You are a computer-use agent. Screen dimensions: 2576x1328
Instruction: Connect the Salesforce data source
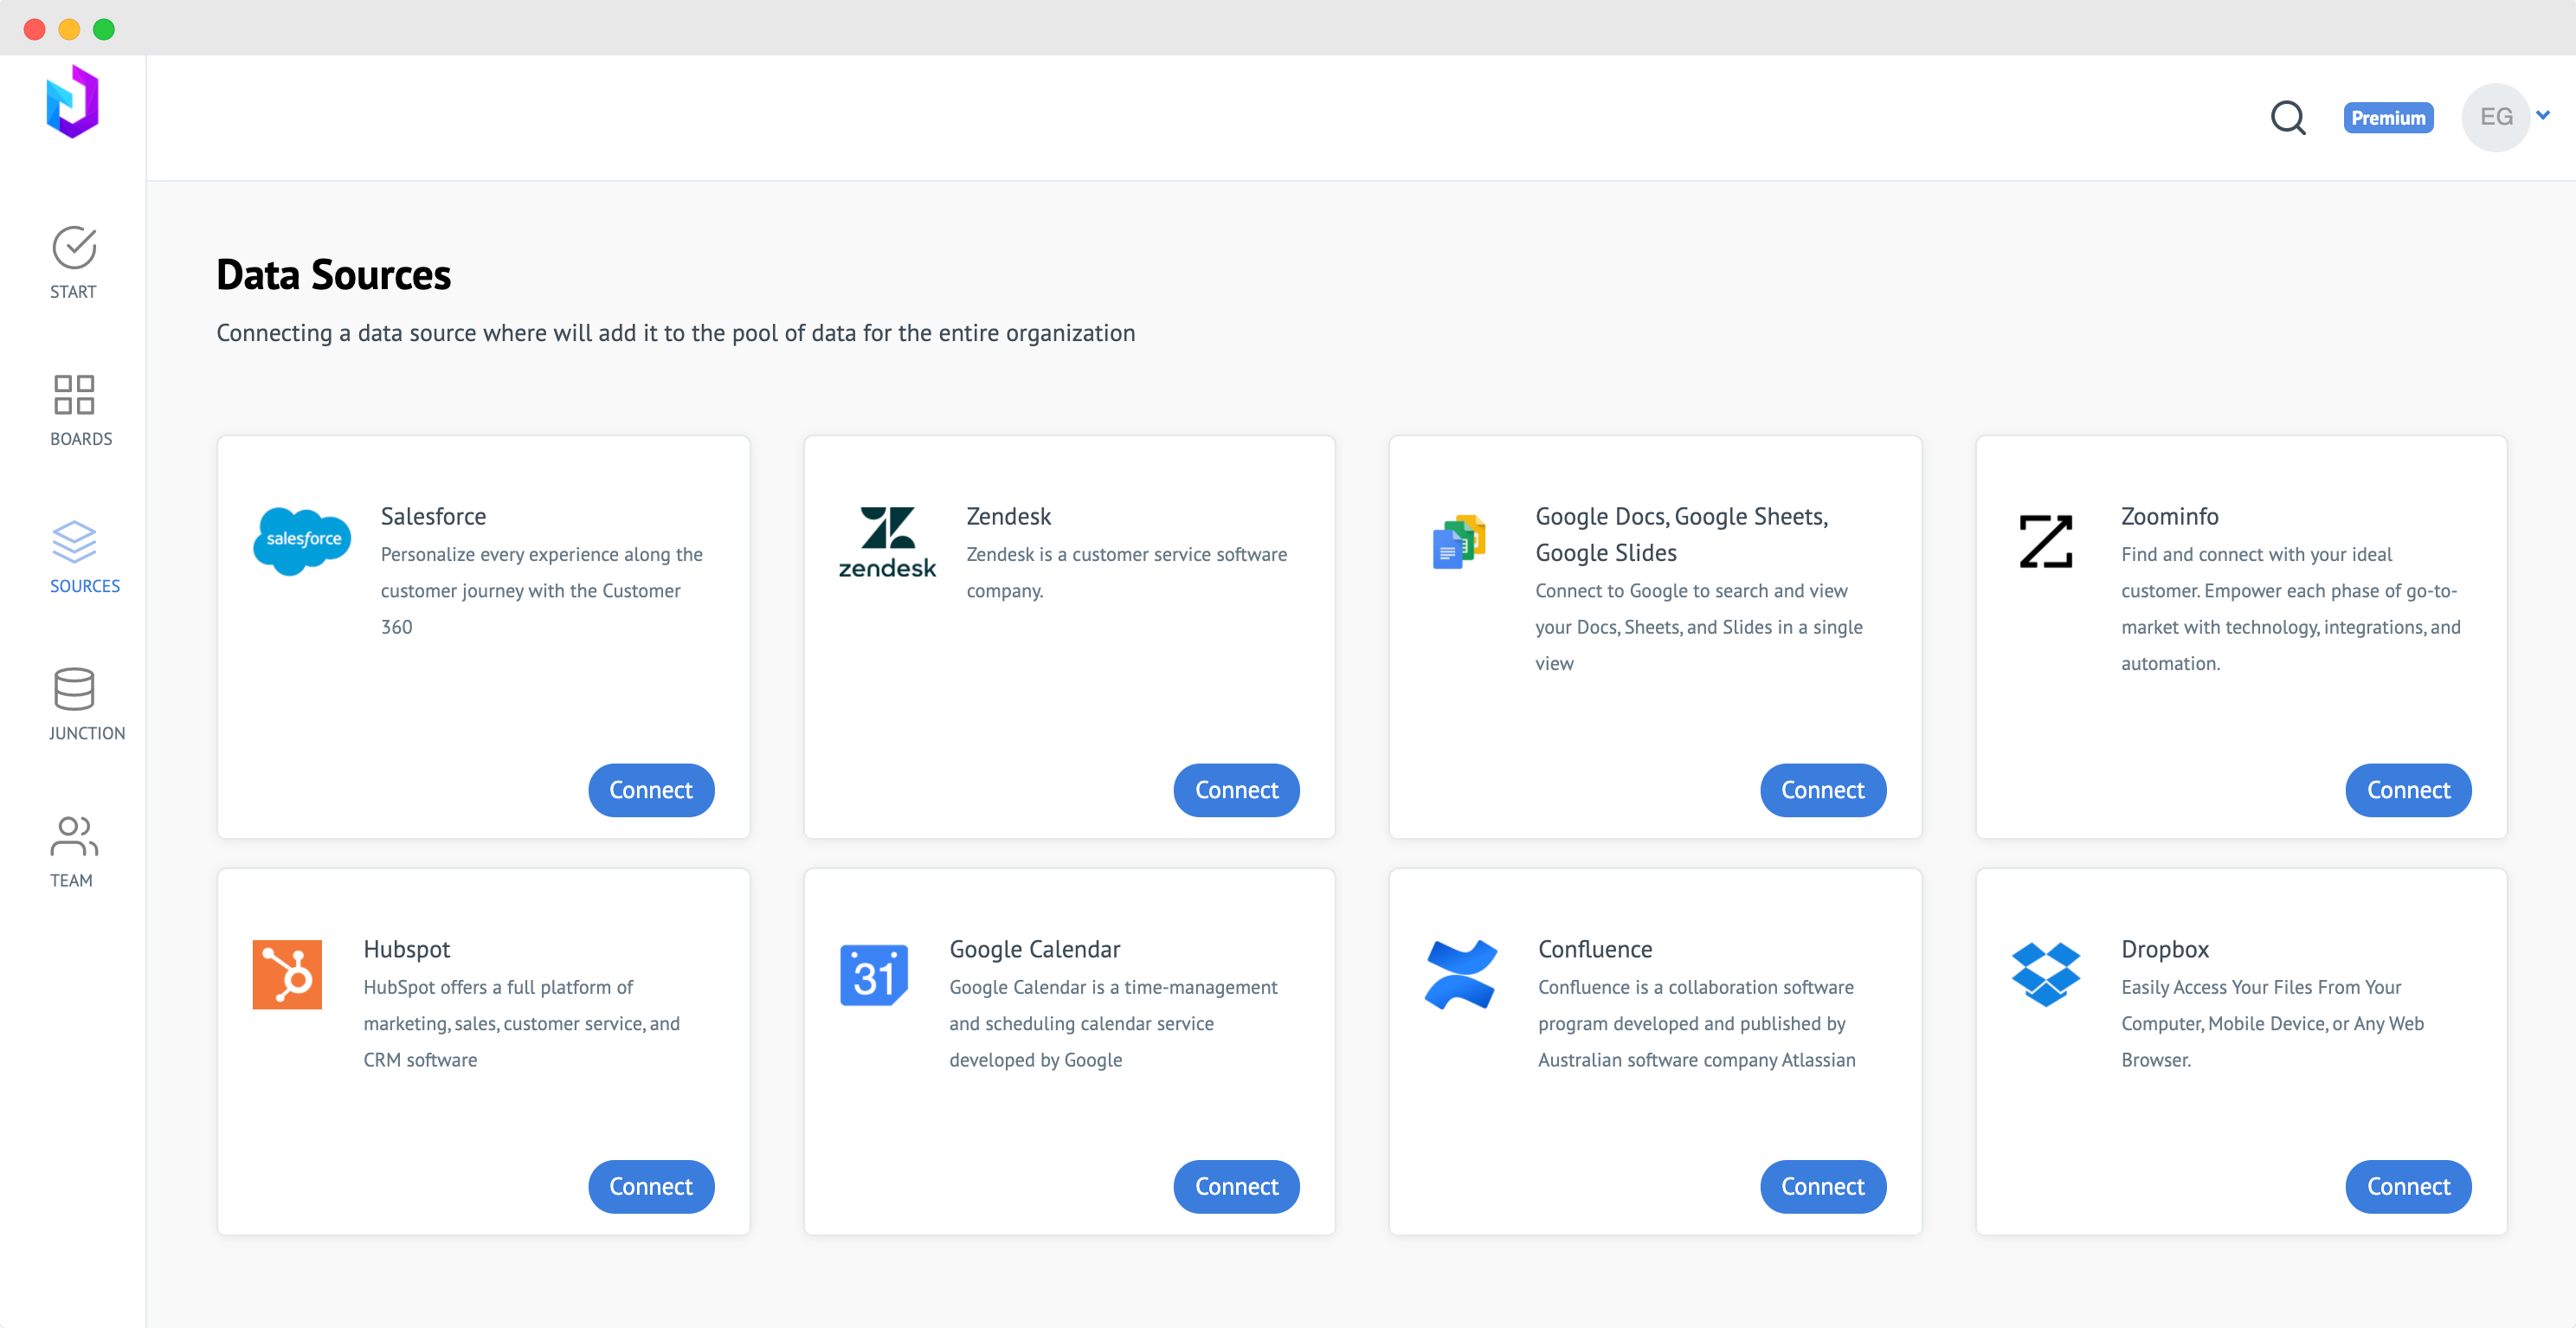coord(651,790)
